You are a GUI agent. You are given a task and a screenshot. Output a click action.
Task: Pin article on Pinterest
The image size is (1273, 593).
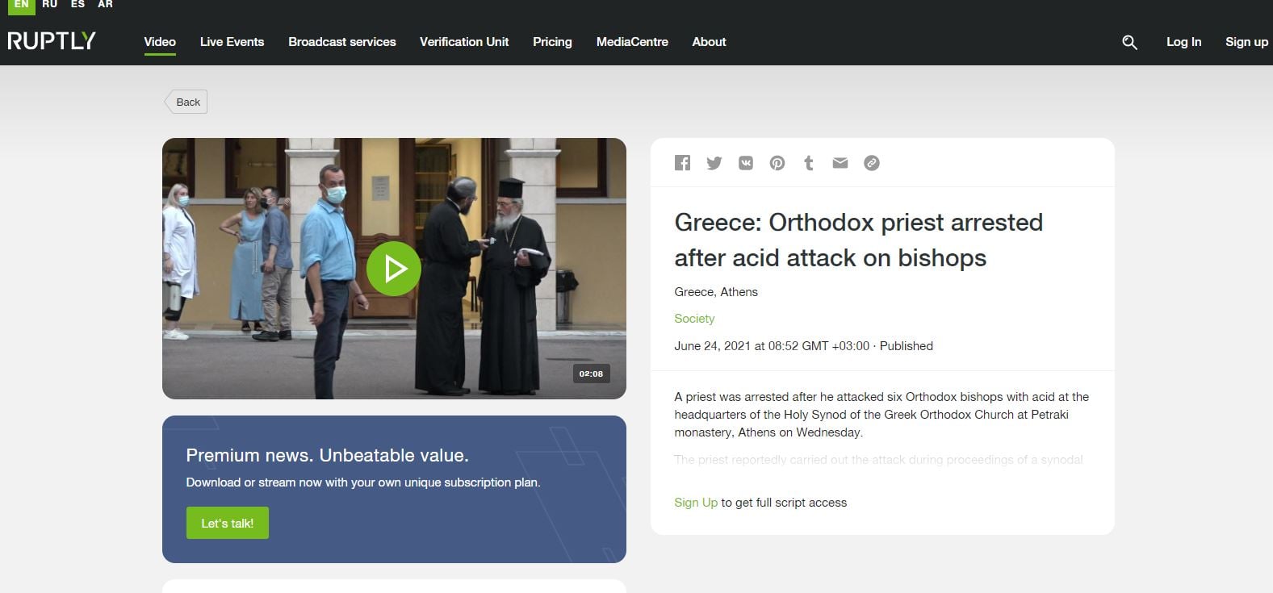(777, 163)
